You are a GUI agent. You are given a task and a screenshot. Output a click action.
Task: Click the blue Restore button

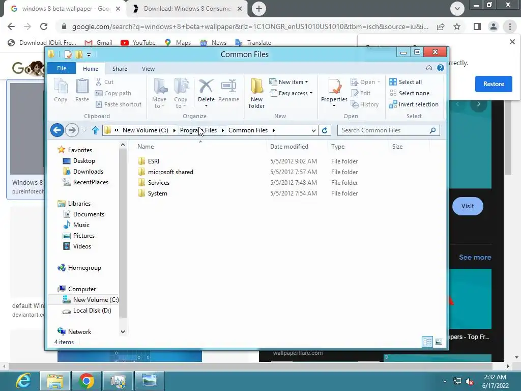[x=494, y=84]
